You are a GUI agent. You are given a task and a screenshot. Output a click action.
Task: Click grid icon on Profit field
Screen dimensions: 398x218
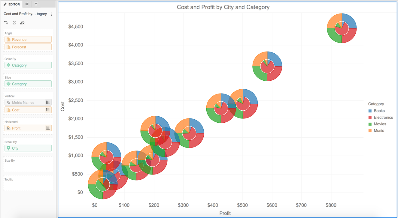pyautogui.click(x=48, y=128)
